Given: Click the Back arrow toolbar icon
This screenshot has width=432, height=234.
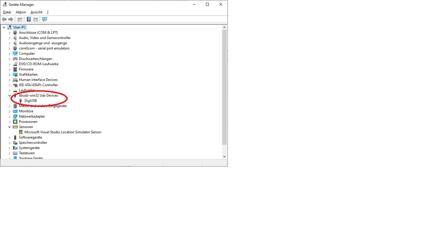Looking at the screenshot, I should pos(4,19).
